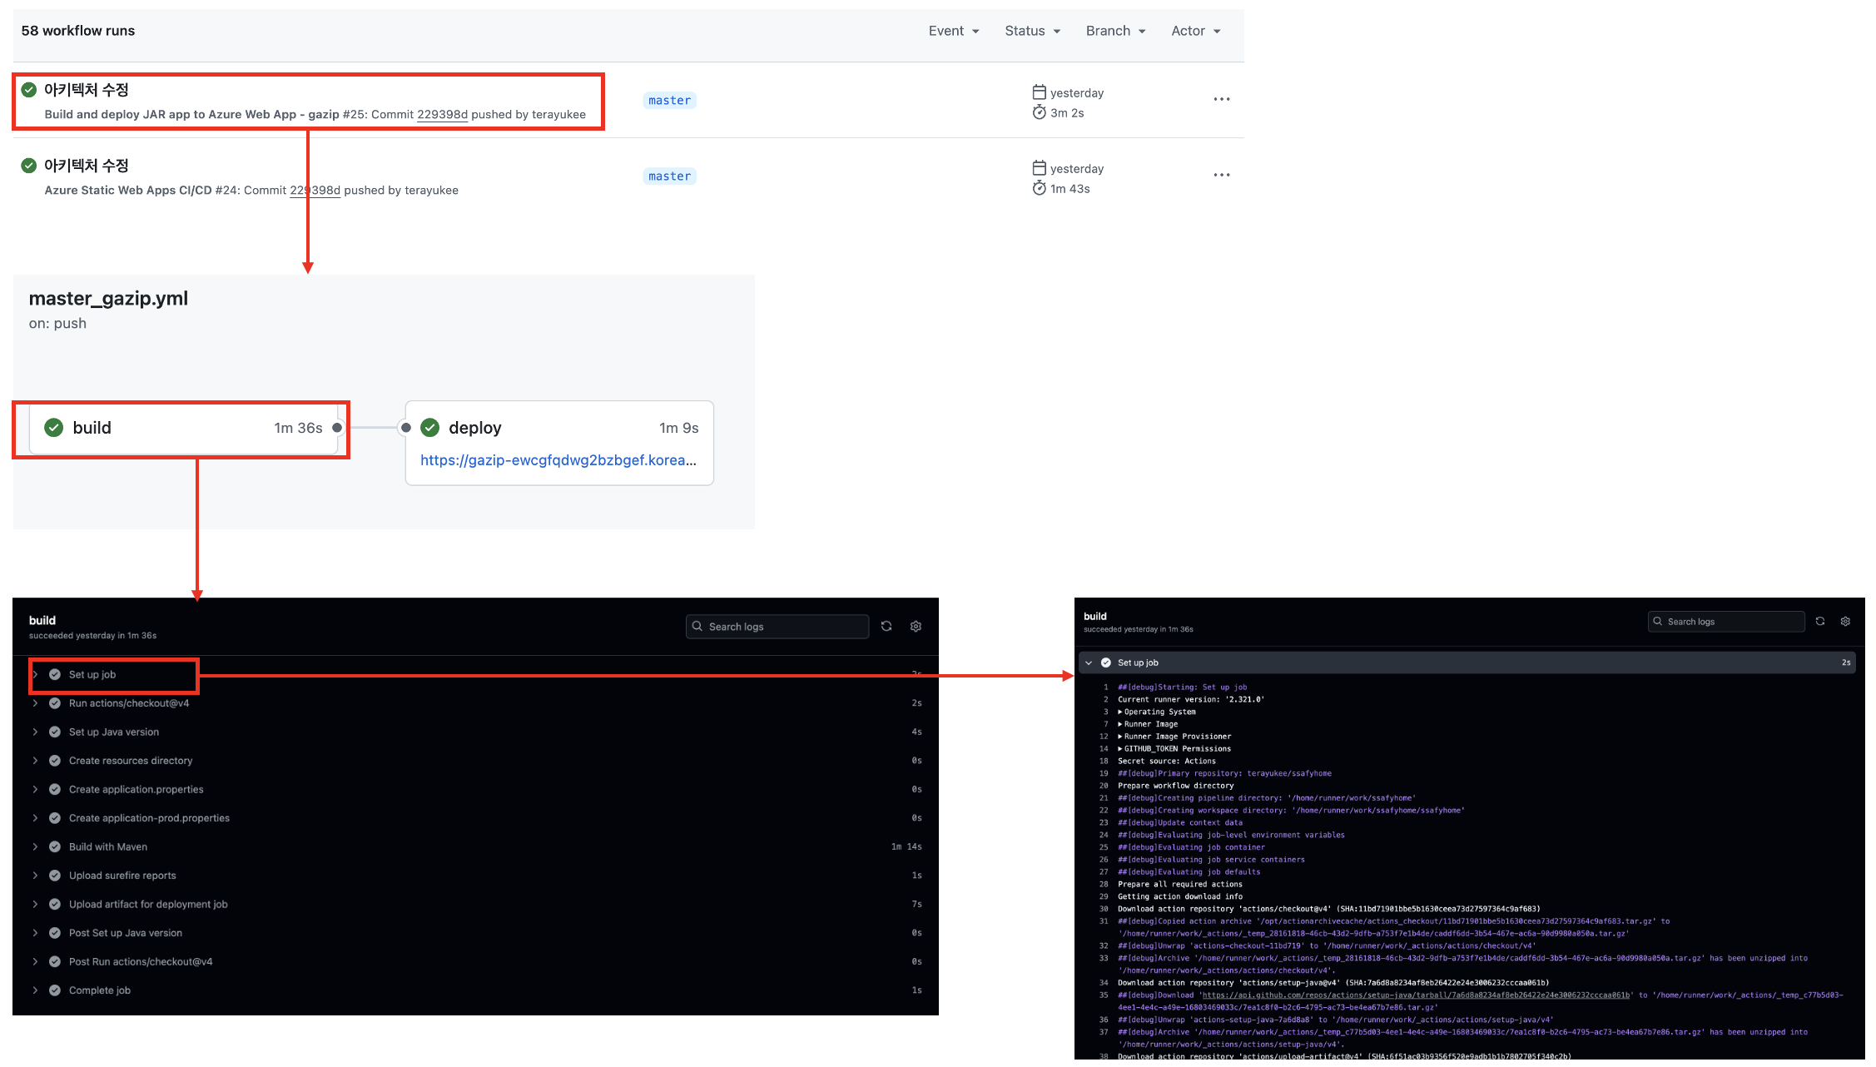Screen dimensions: 1876x1067
Task: Expand the Set up Java version step
Action: pyautogui.click(x=114, y=732)
